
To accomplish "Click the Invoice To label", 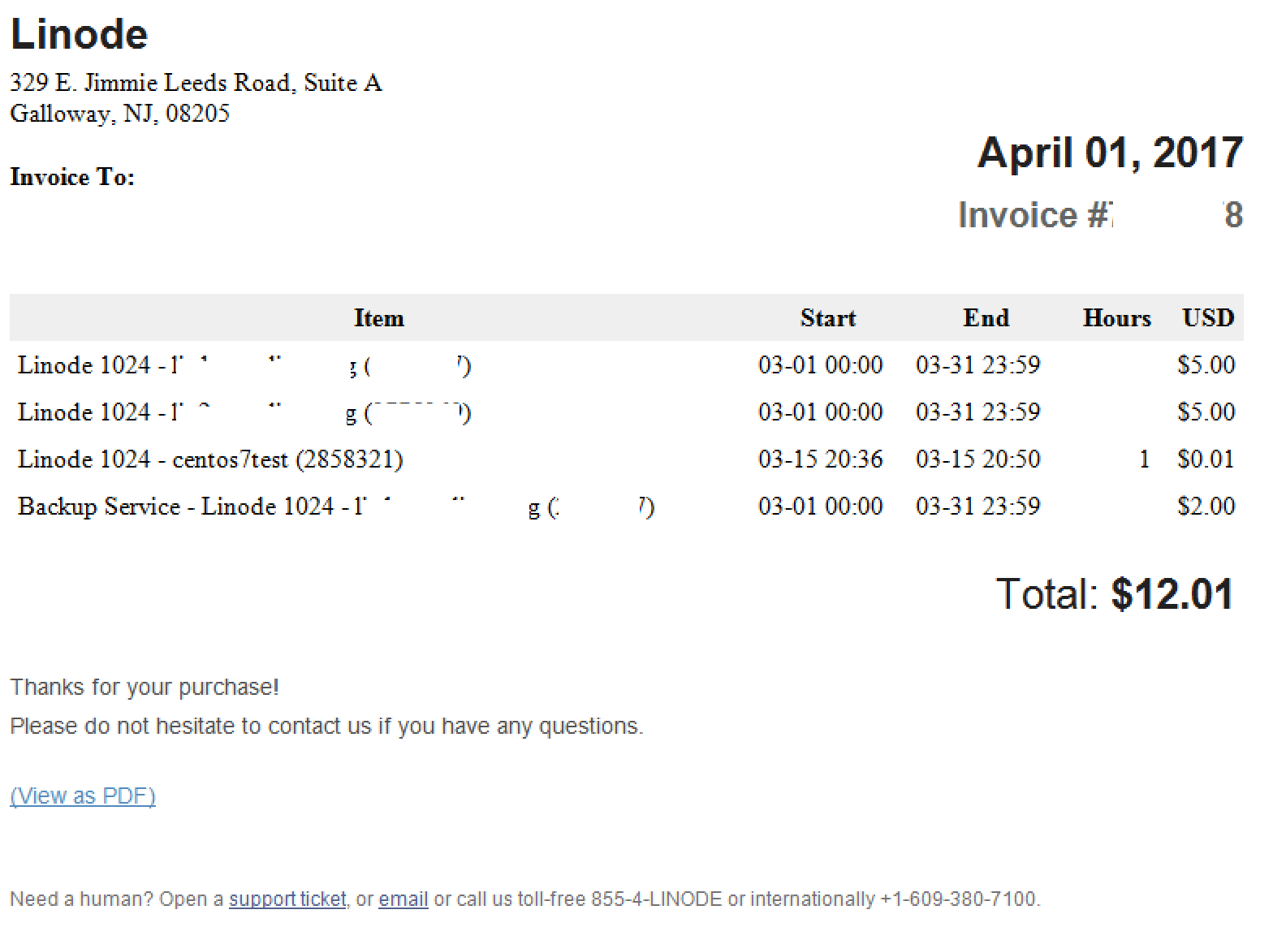I will tap(72, 177).
